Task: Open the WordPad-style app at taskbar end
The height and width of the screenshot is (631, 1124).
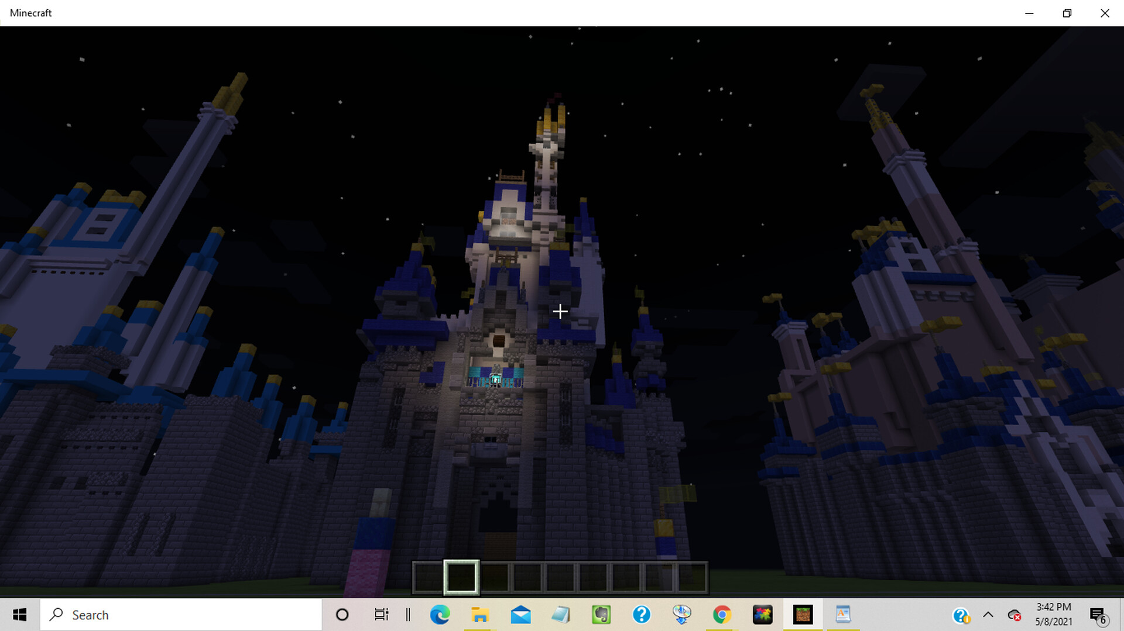Action: pyautogui.click(x=843, y=615)
